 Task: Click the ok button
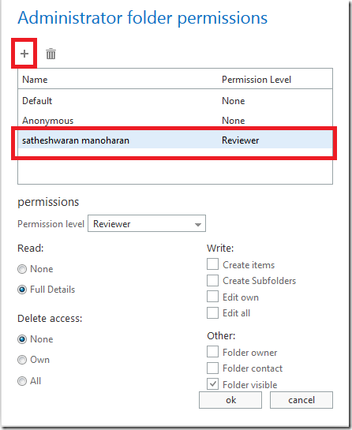pyautogui.click(x=230, y=400)
